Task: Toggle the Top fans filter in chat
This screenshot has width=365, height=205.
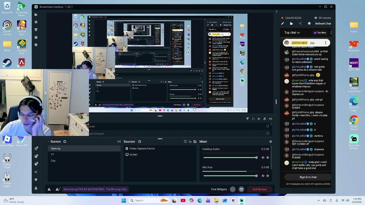Action: tap(320, 33)
